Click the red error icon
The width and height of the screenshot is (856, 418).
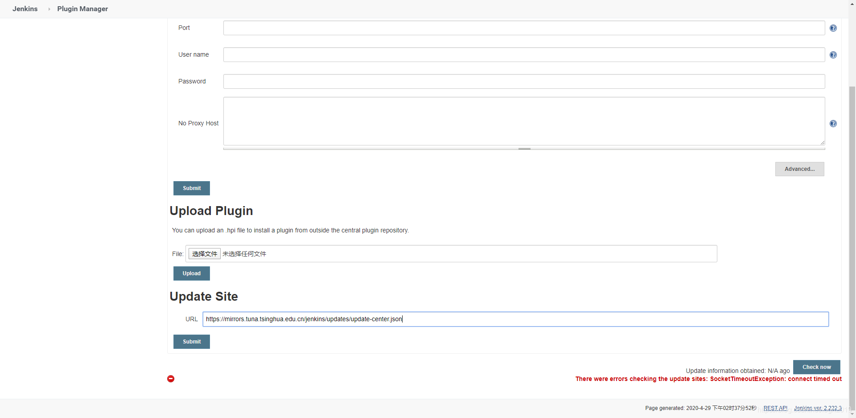coord(171,379)
